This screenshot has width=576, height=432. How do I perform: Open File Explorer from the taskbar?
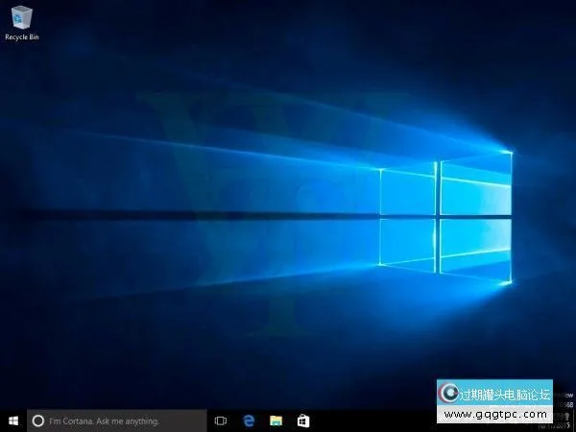[276, 420]
